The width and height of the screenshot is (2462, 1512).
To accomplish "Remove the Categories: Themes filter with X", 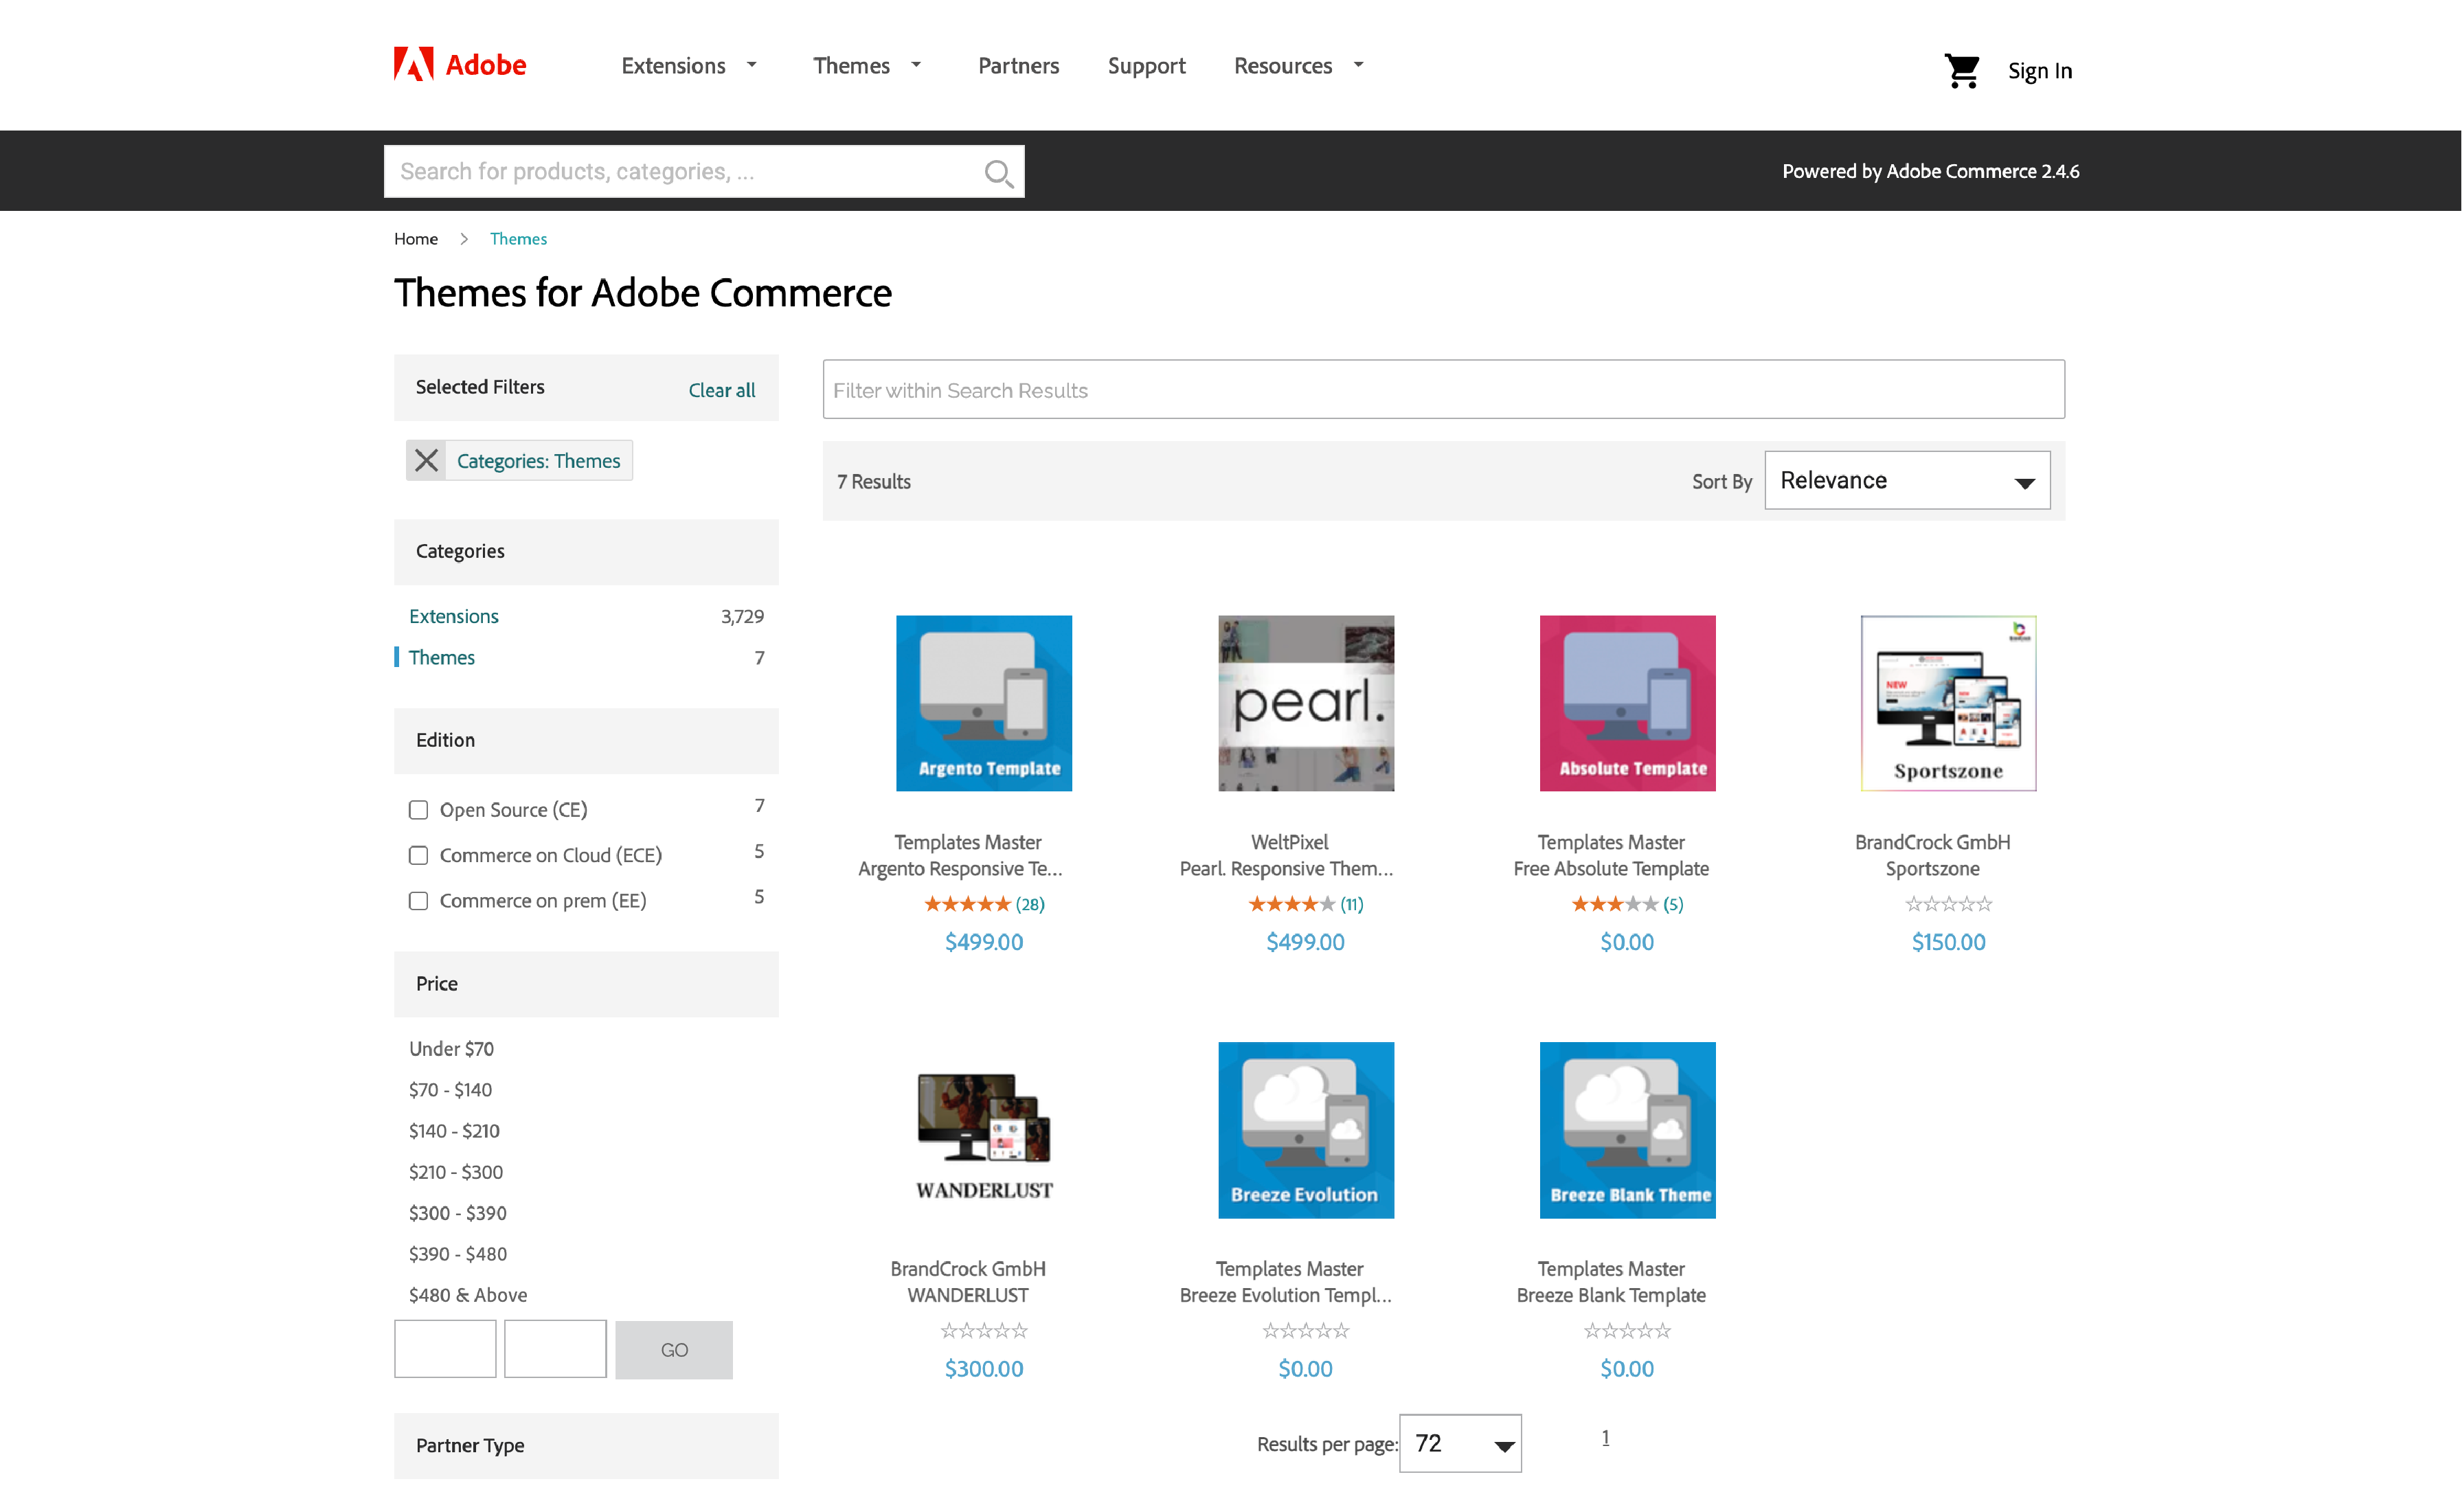I will [426, 460].
